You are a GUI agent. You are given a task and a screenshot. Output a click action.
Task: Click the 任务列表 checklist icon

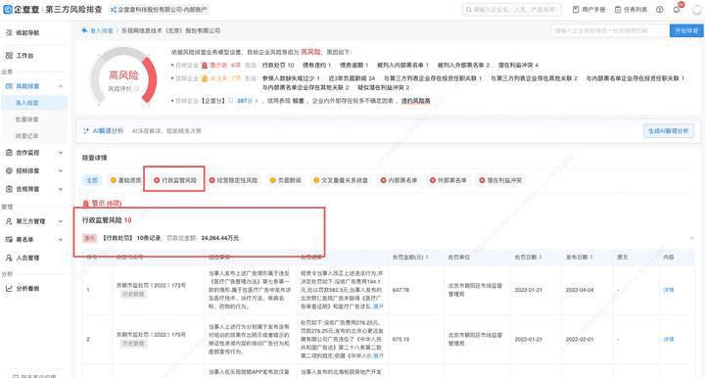point(618,10)
